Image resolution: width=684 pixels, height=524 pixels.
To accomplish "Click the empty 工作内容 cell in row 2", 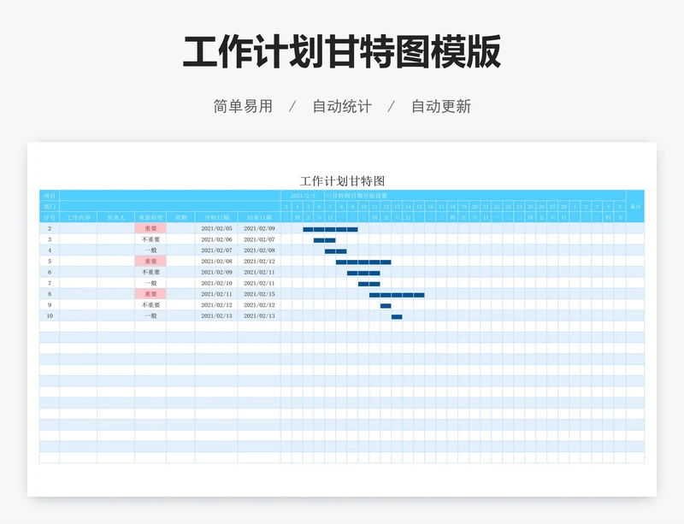I will pyautogui.click(x=78, y=228).
